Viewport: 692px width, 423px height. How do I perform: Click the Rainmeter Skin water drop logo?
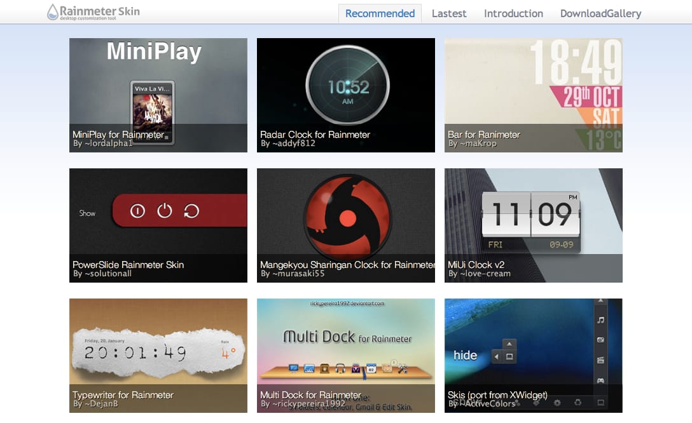coord(53,12)
